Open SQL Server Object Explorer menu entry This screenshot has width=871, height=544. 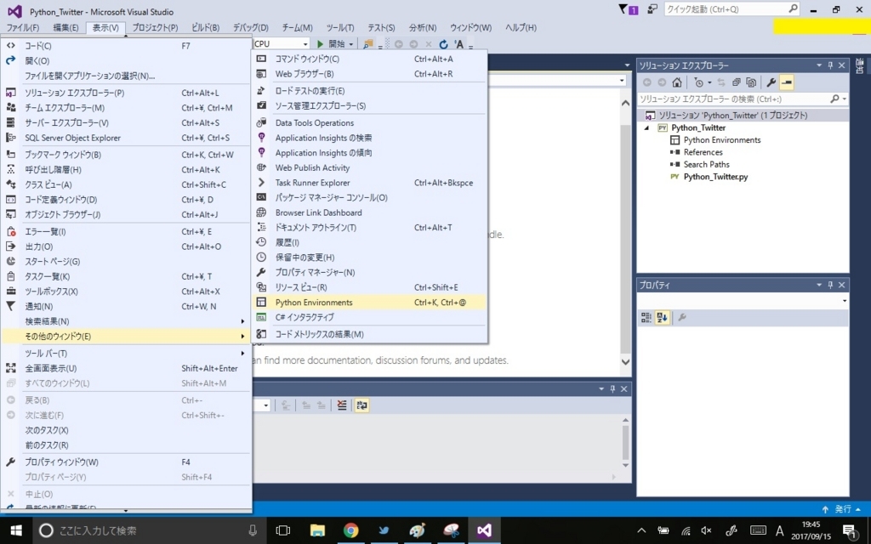[126, 138]
